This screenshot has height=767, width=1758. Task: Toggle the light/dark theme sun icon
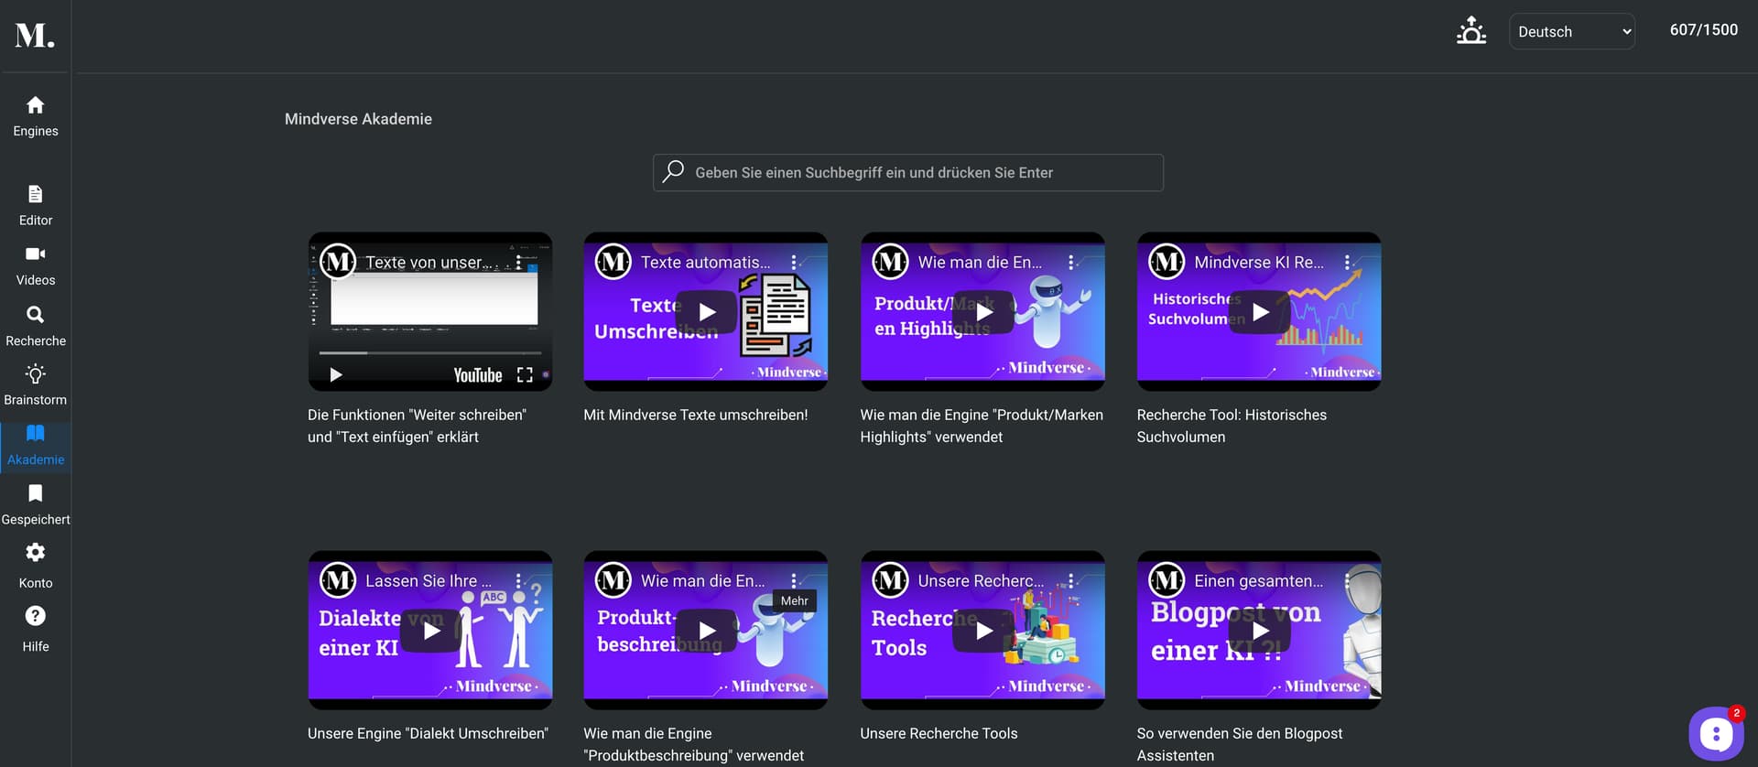click(1471, 31)
